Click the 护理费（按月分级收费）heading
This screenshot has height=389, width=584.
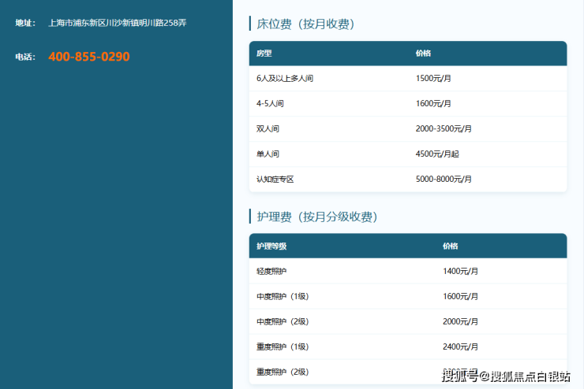tap(317, 217)
